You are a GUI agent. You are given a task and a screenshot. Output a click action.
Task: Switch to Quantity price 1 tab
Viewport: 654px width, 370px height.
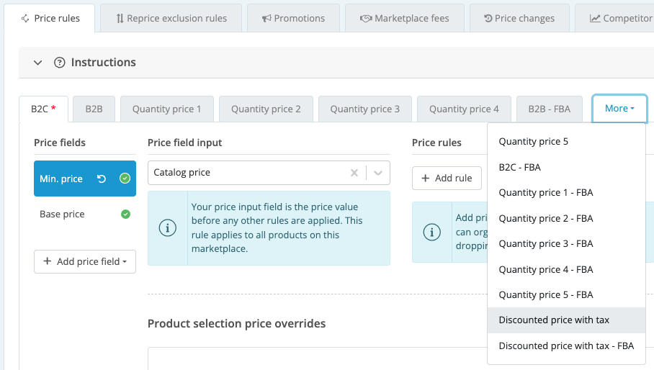[x=167, y=109]
